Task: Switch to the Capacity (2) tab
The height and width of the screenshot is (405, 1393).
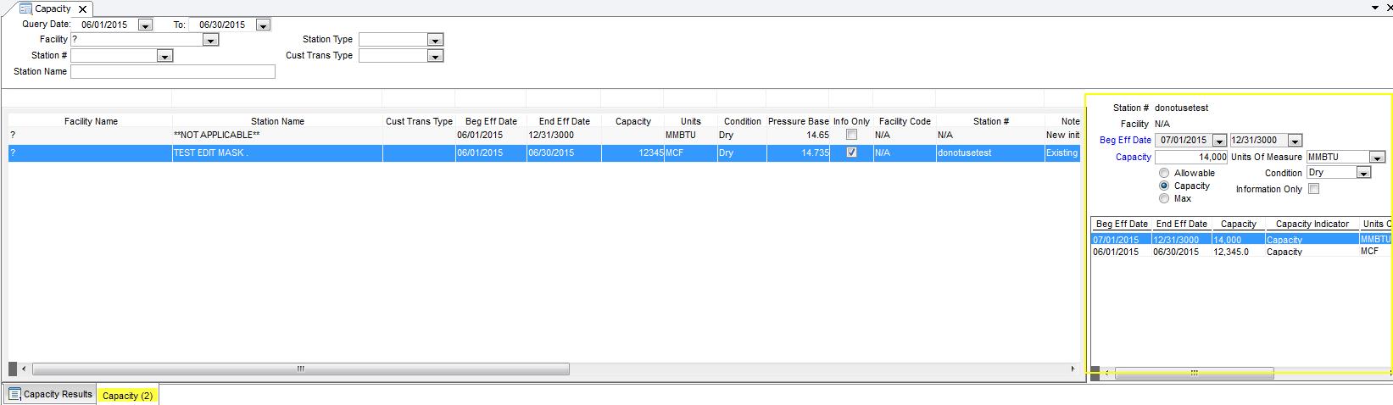Action: coord(127,396)
